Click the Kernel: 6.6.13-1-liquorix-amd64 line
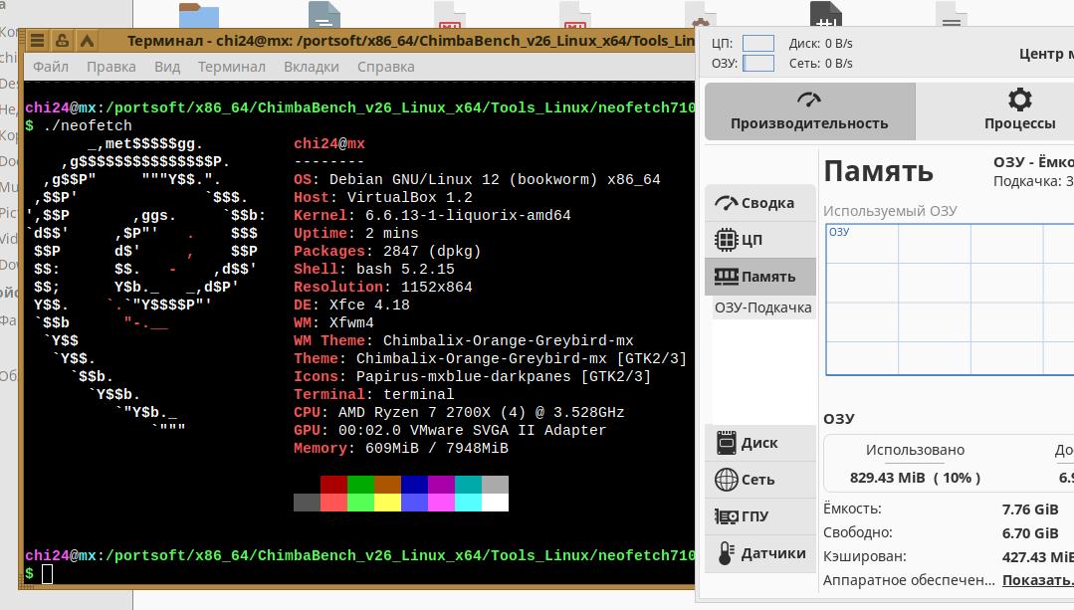Image resolution: width=1074 pixels, height=610 pixels. (x=432, y=215)
